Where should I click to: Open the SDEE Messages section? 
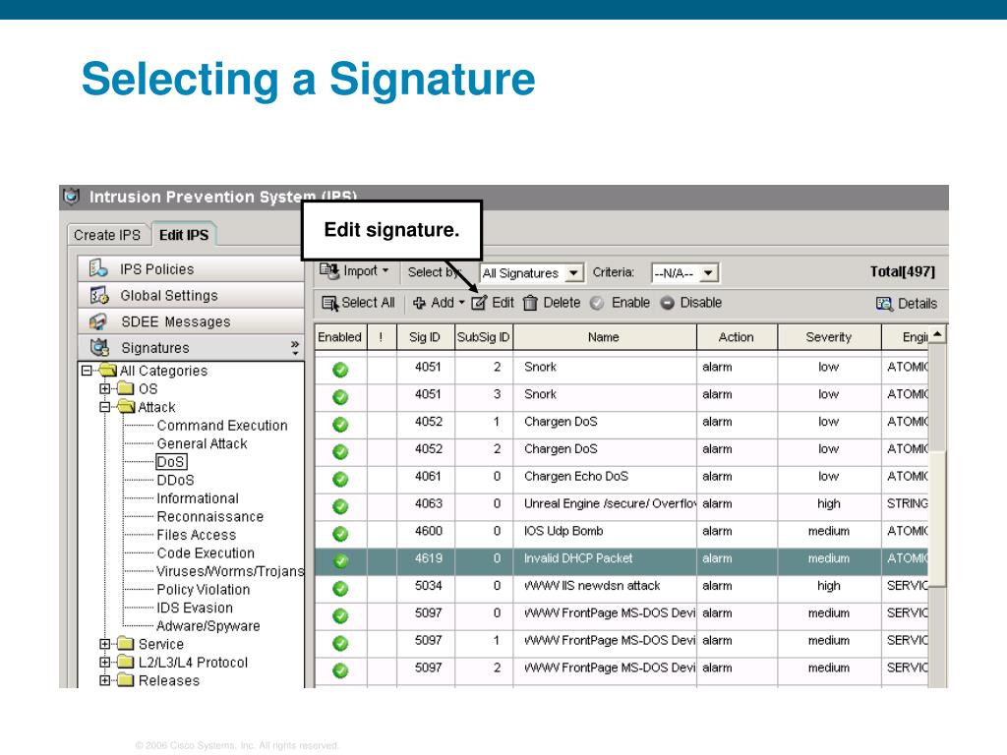(x=191, y=321)
